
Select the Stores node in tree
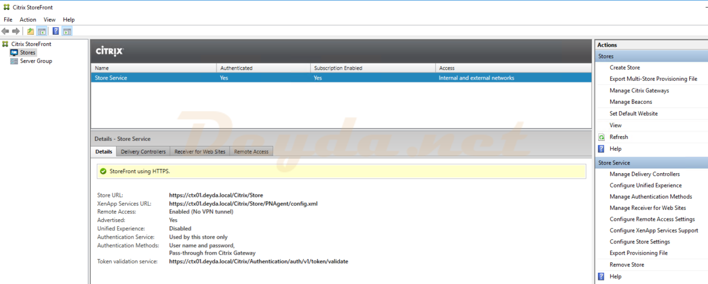coord(28,52)
